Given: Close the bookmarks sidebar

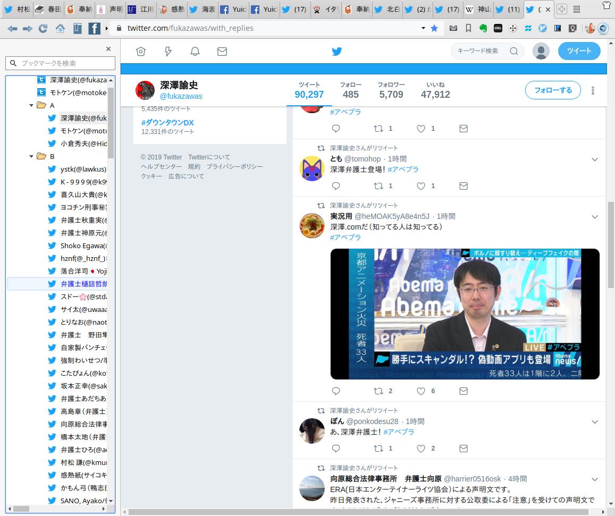Looking at the screenshot, I should tap(108, 49).
